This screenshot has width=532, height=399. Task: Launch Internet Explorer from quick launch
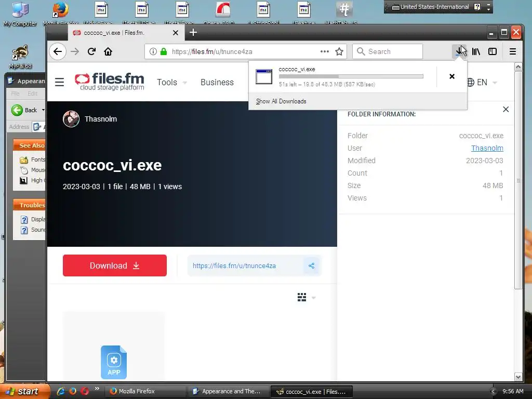[61, 391]
